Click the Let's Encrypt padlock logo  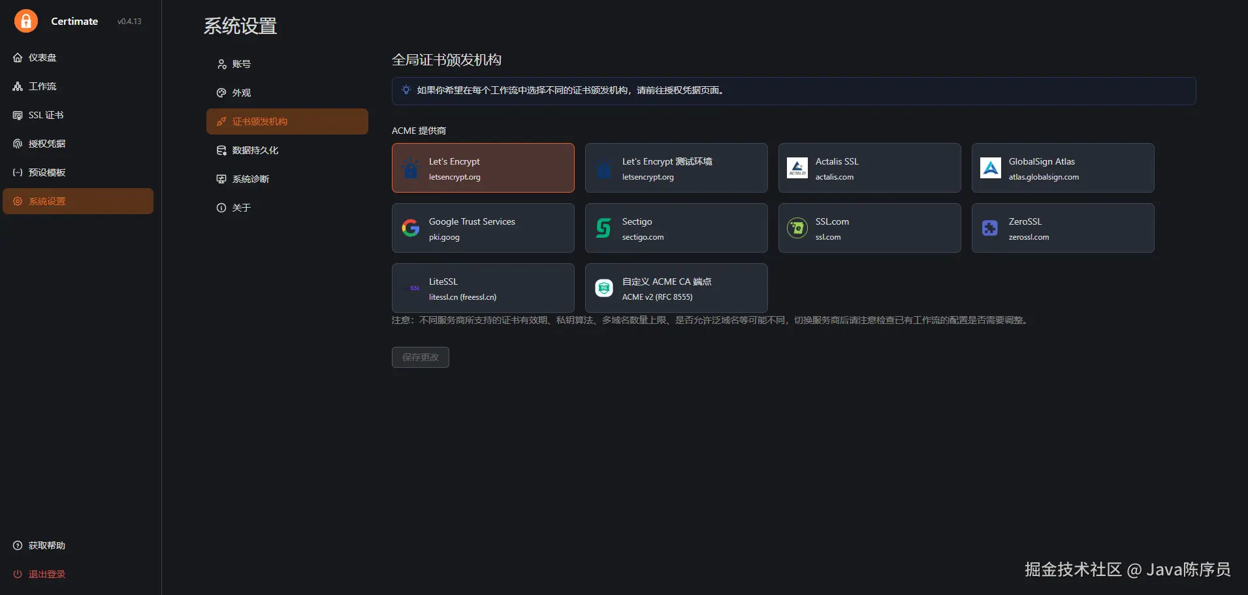click(x=411, y=168)
